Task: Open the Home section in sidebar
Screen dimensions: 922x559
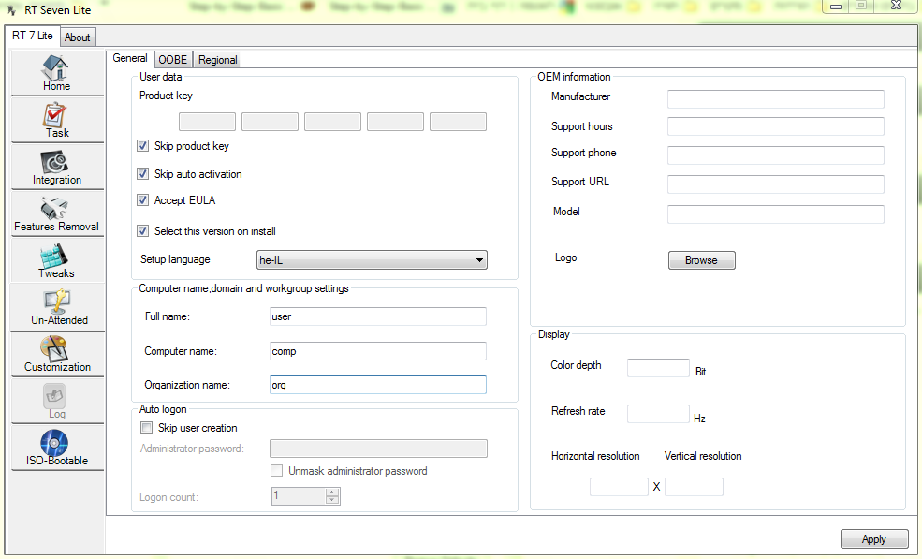Action: click(57, 73)
